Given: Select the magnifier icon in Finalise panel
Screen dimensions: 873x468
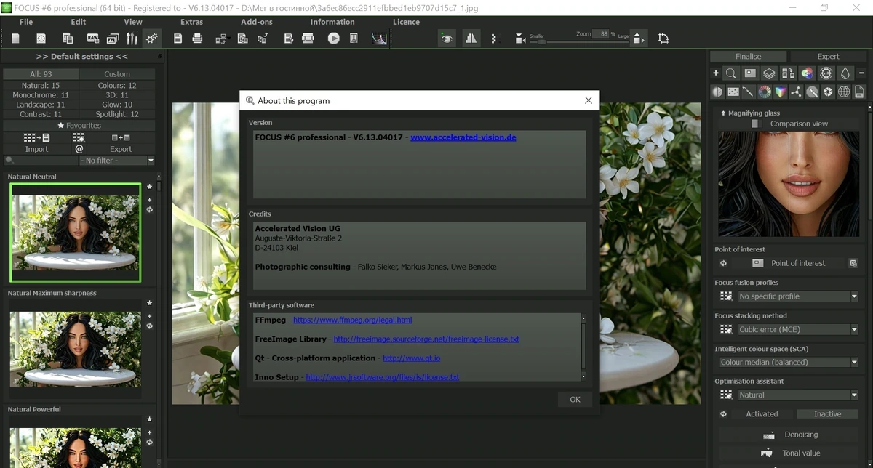Looking at the screenshot, I should pyautogui.click(x=731, y=73).
